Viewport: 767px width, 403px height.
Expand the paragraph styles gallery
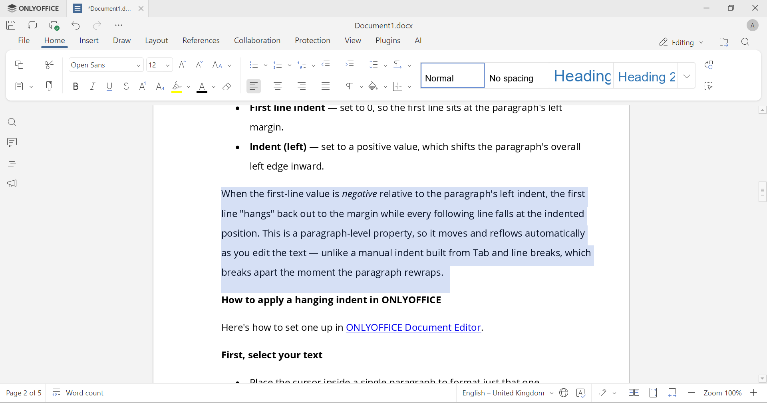(687, 76)
